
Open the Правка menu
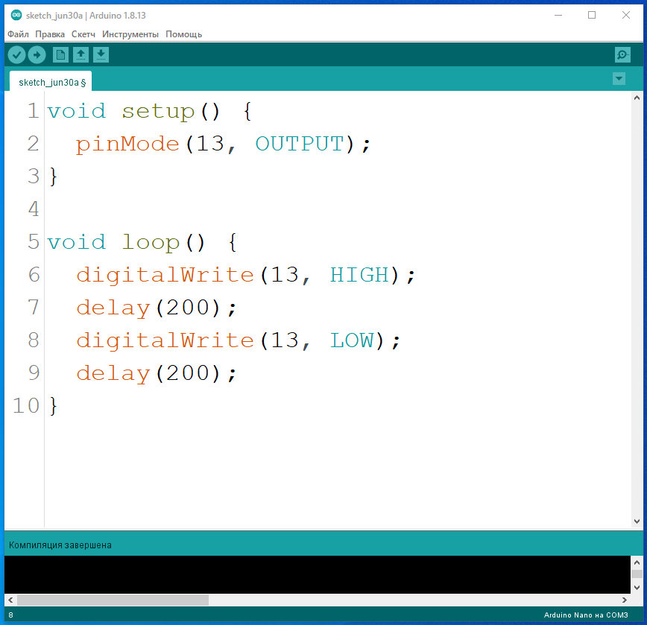(50, 34)
